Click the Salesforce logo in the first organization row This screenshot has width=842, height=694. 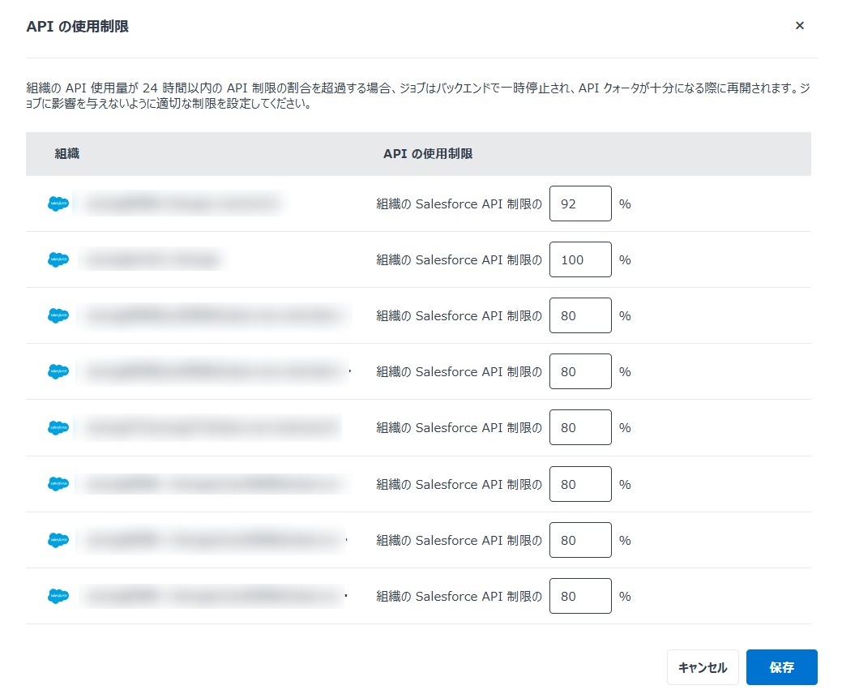pyautogui.click(x=58, y=203)
